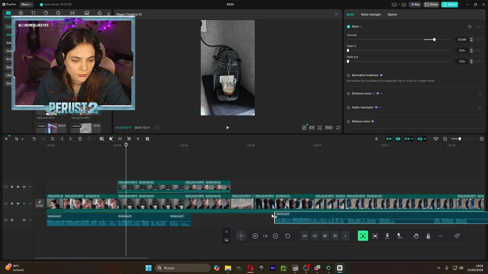Click the Record voiceover microphone icon
This screenshot has width=488, height=274.
click(x=376, y=139)
